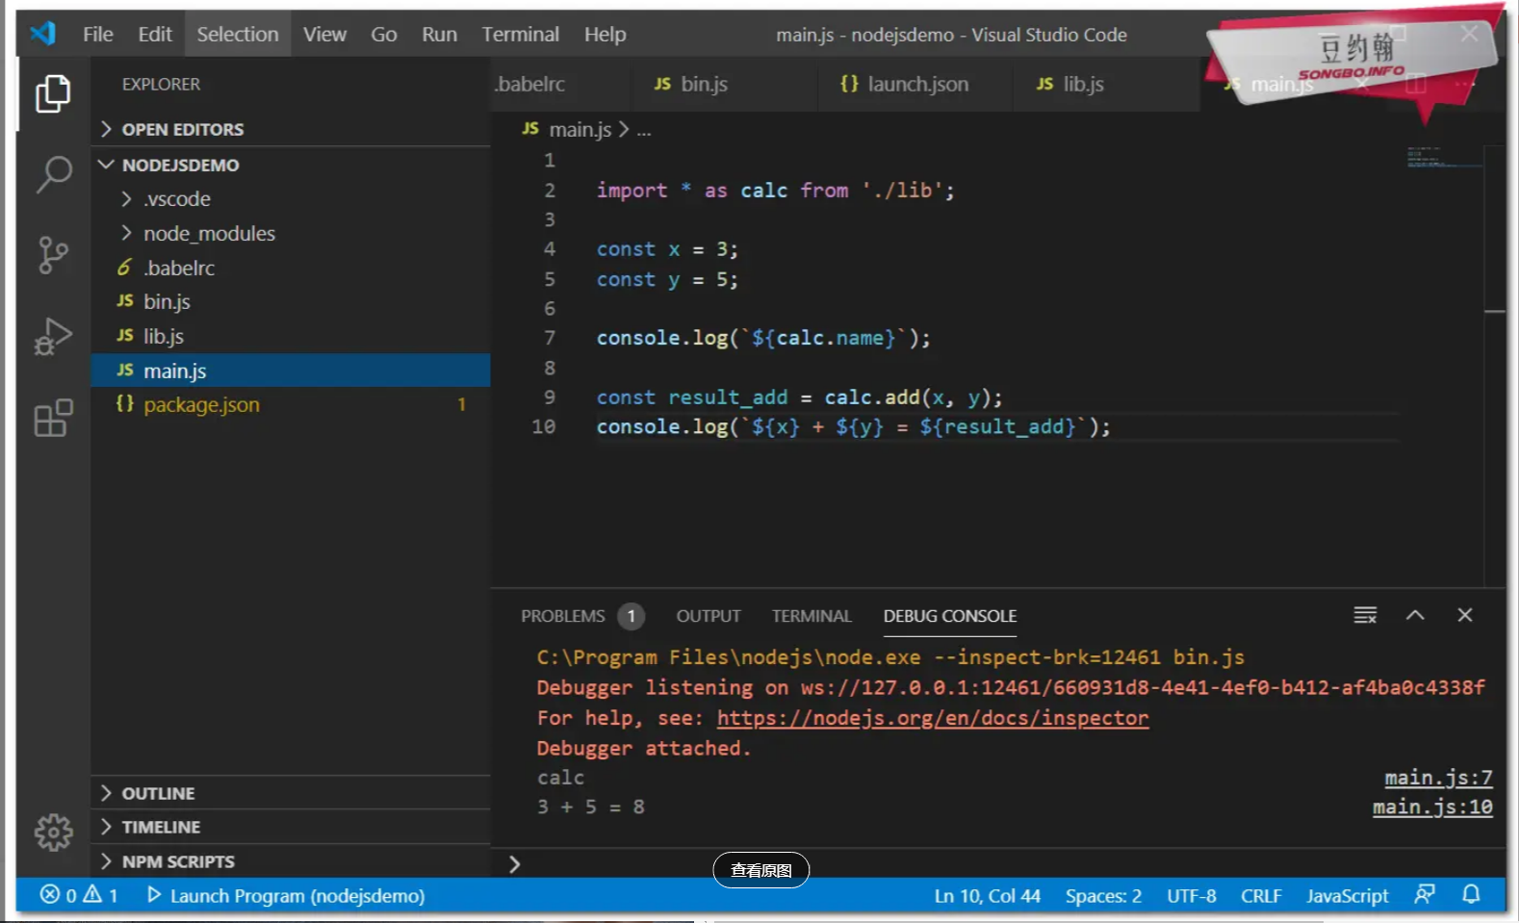Click the 查看原图 button

pos(760,870)
